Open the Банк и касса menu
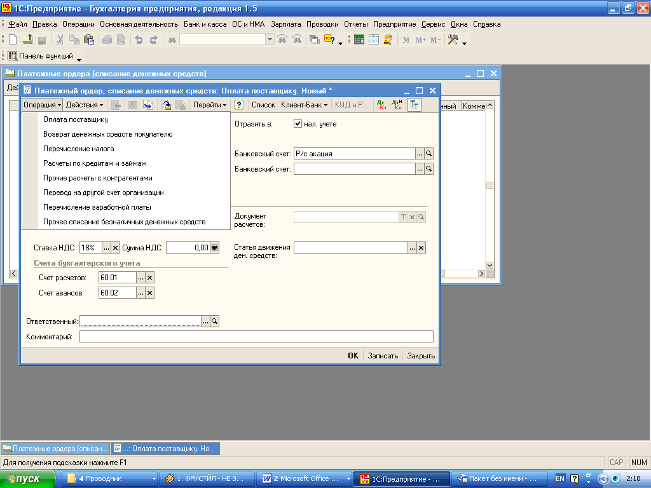The width and height of the screenshot is (651, 488). point(205,24)
